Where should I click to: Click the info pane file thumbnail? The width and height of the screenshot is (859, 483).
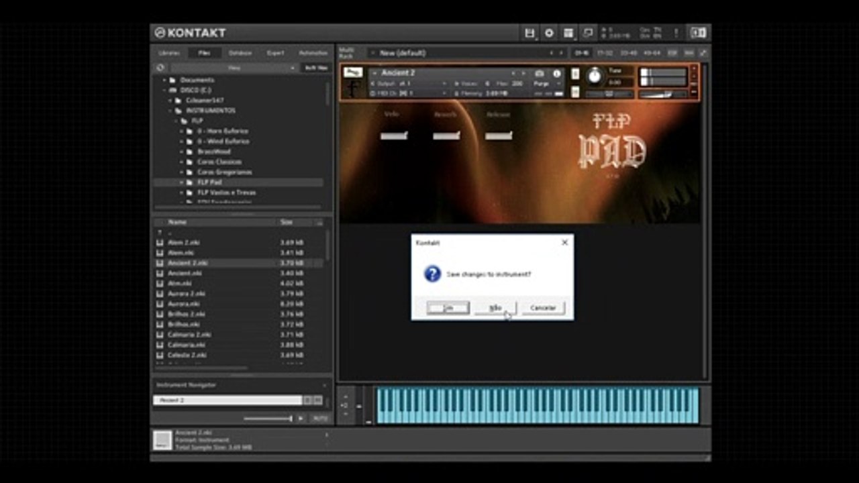162,440
